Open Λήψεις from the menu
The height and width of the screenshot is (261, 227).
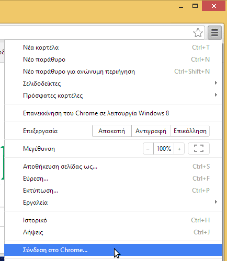tap(113, 232)
